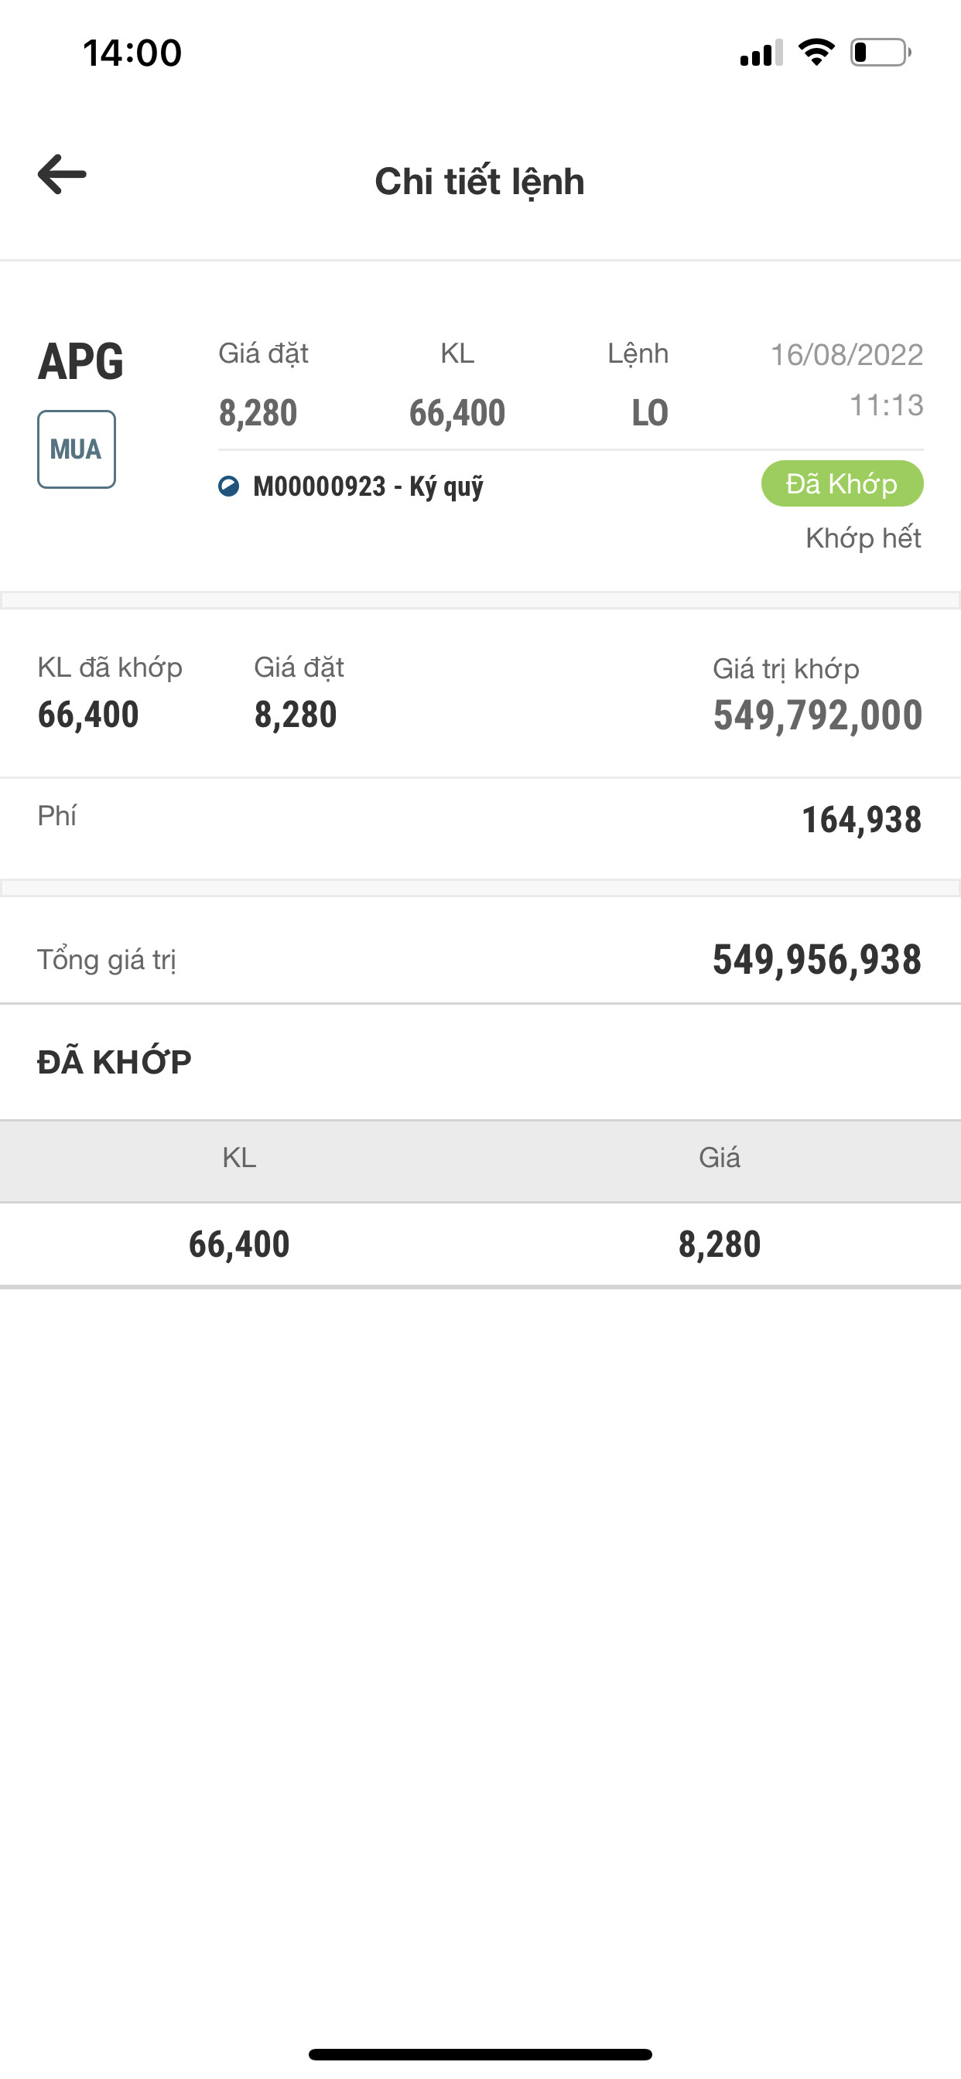Tap the Phí fee value 164,938
Screen dimensions: 961x2079
[861, 819]
